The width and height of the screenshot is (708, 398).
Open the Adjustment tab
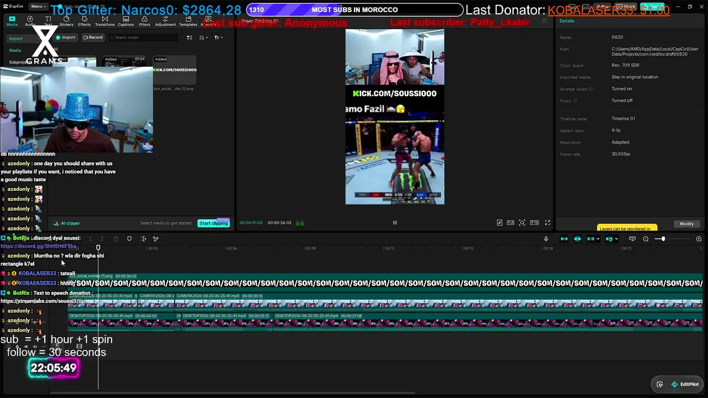point(165,21)
